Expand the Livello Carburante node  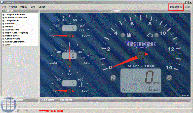point(4,42)
